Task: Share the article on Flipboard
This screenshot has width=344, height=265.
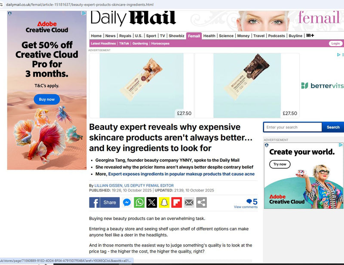Action: [177, 203]
